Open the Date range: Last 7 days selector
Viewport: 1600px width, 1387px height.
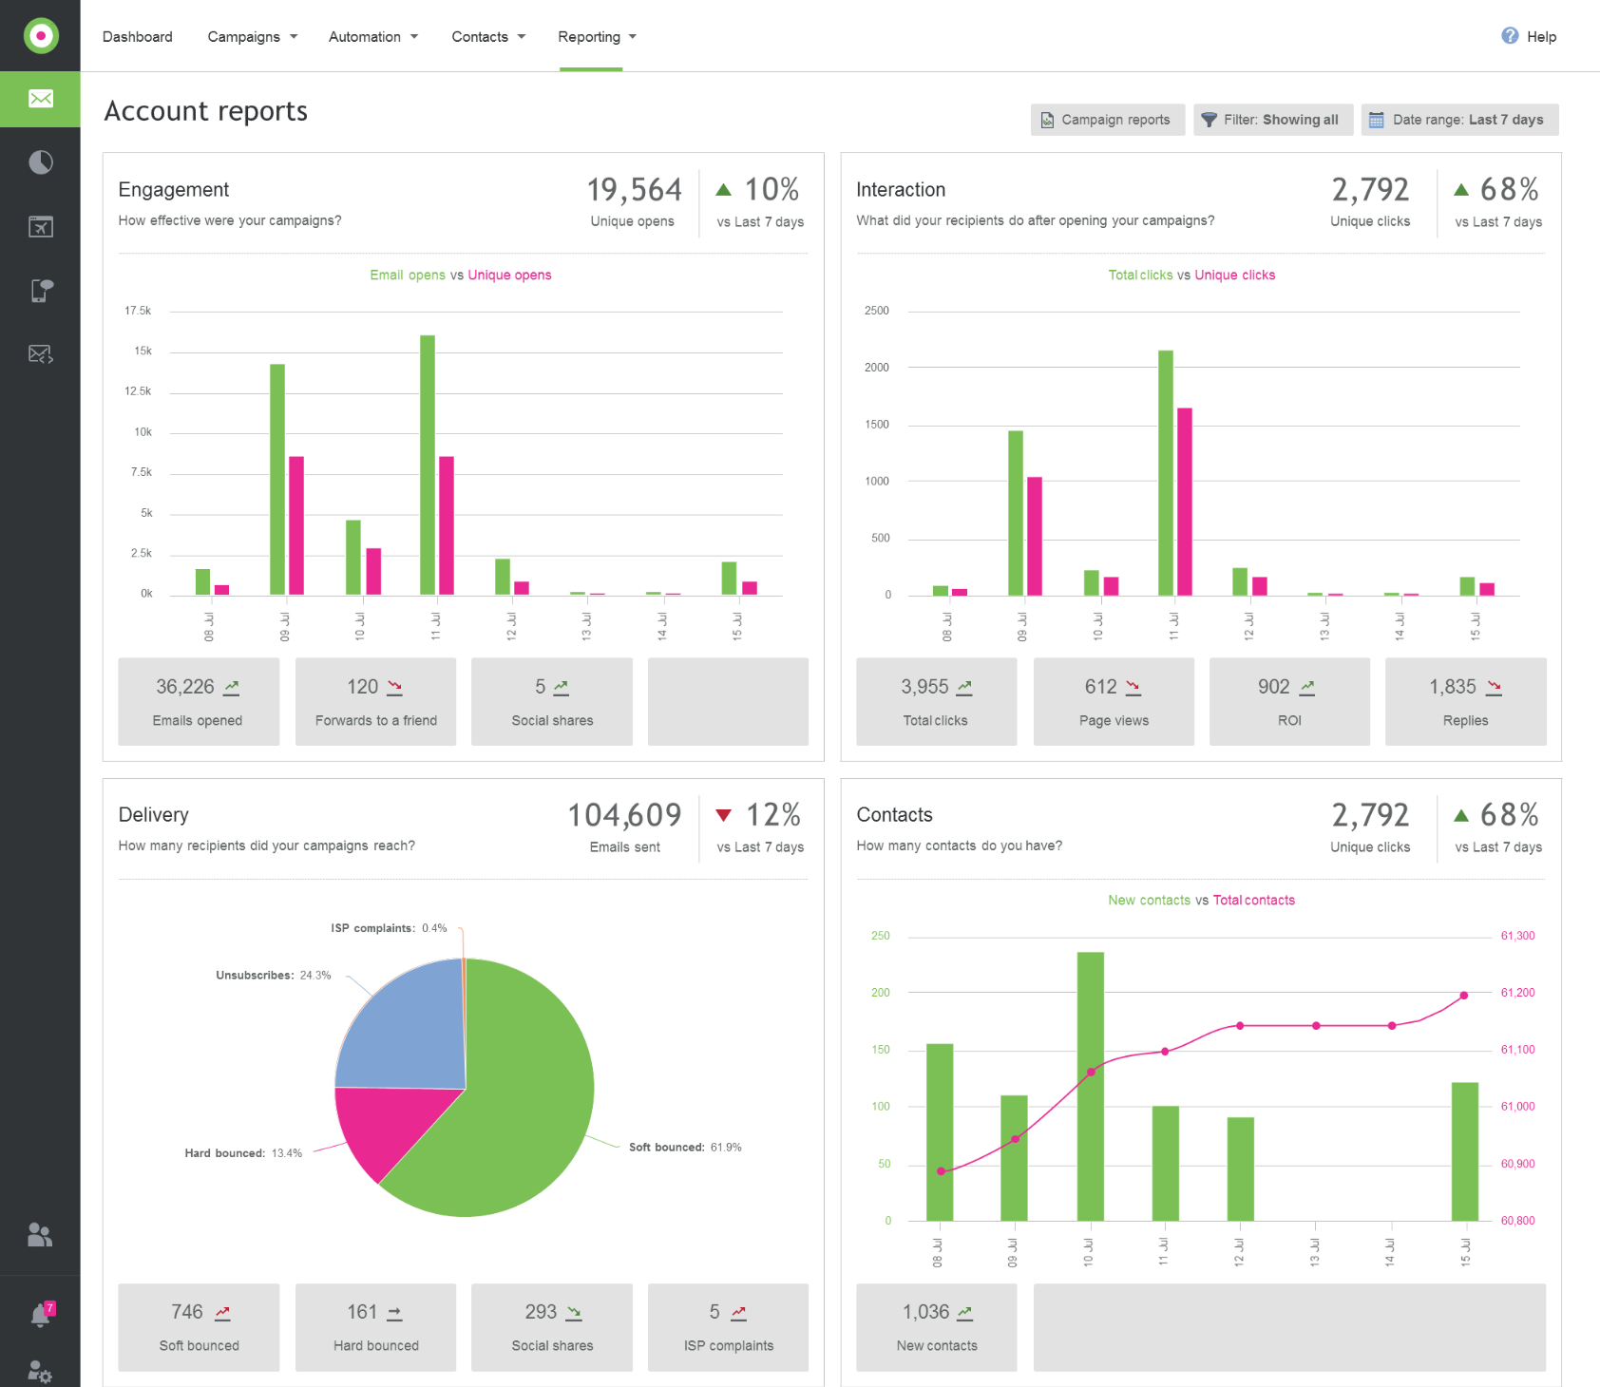click(x=1459, y=120)
